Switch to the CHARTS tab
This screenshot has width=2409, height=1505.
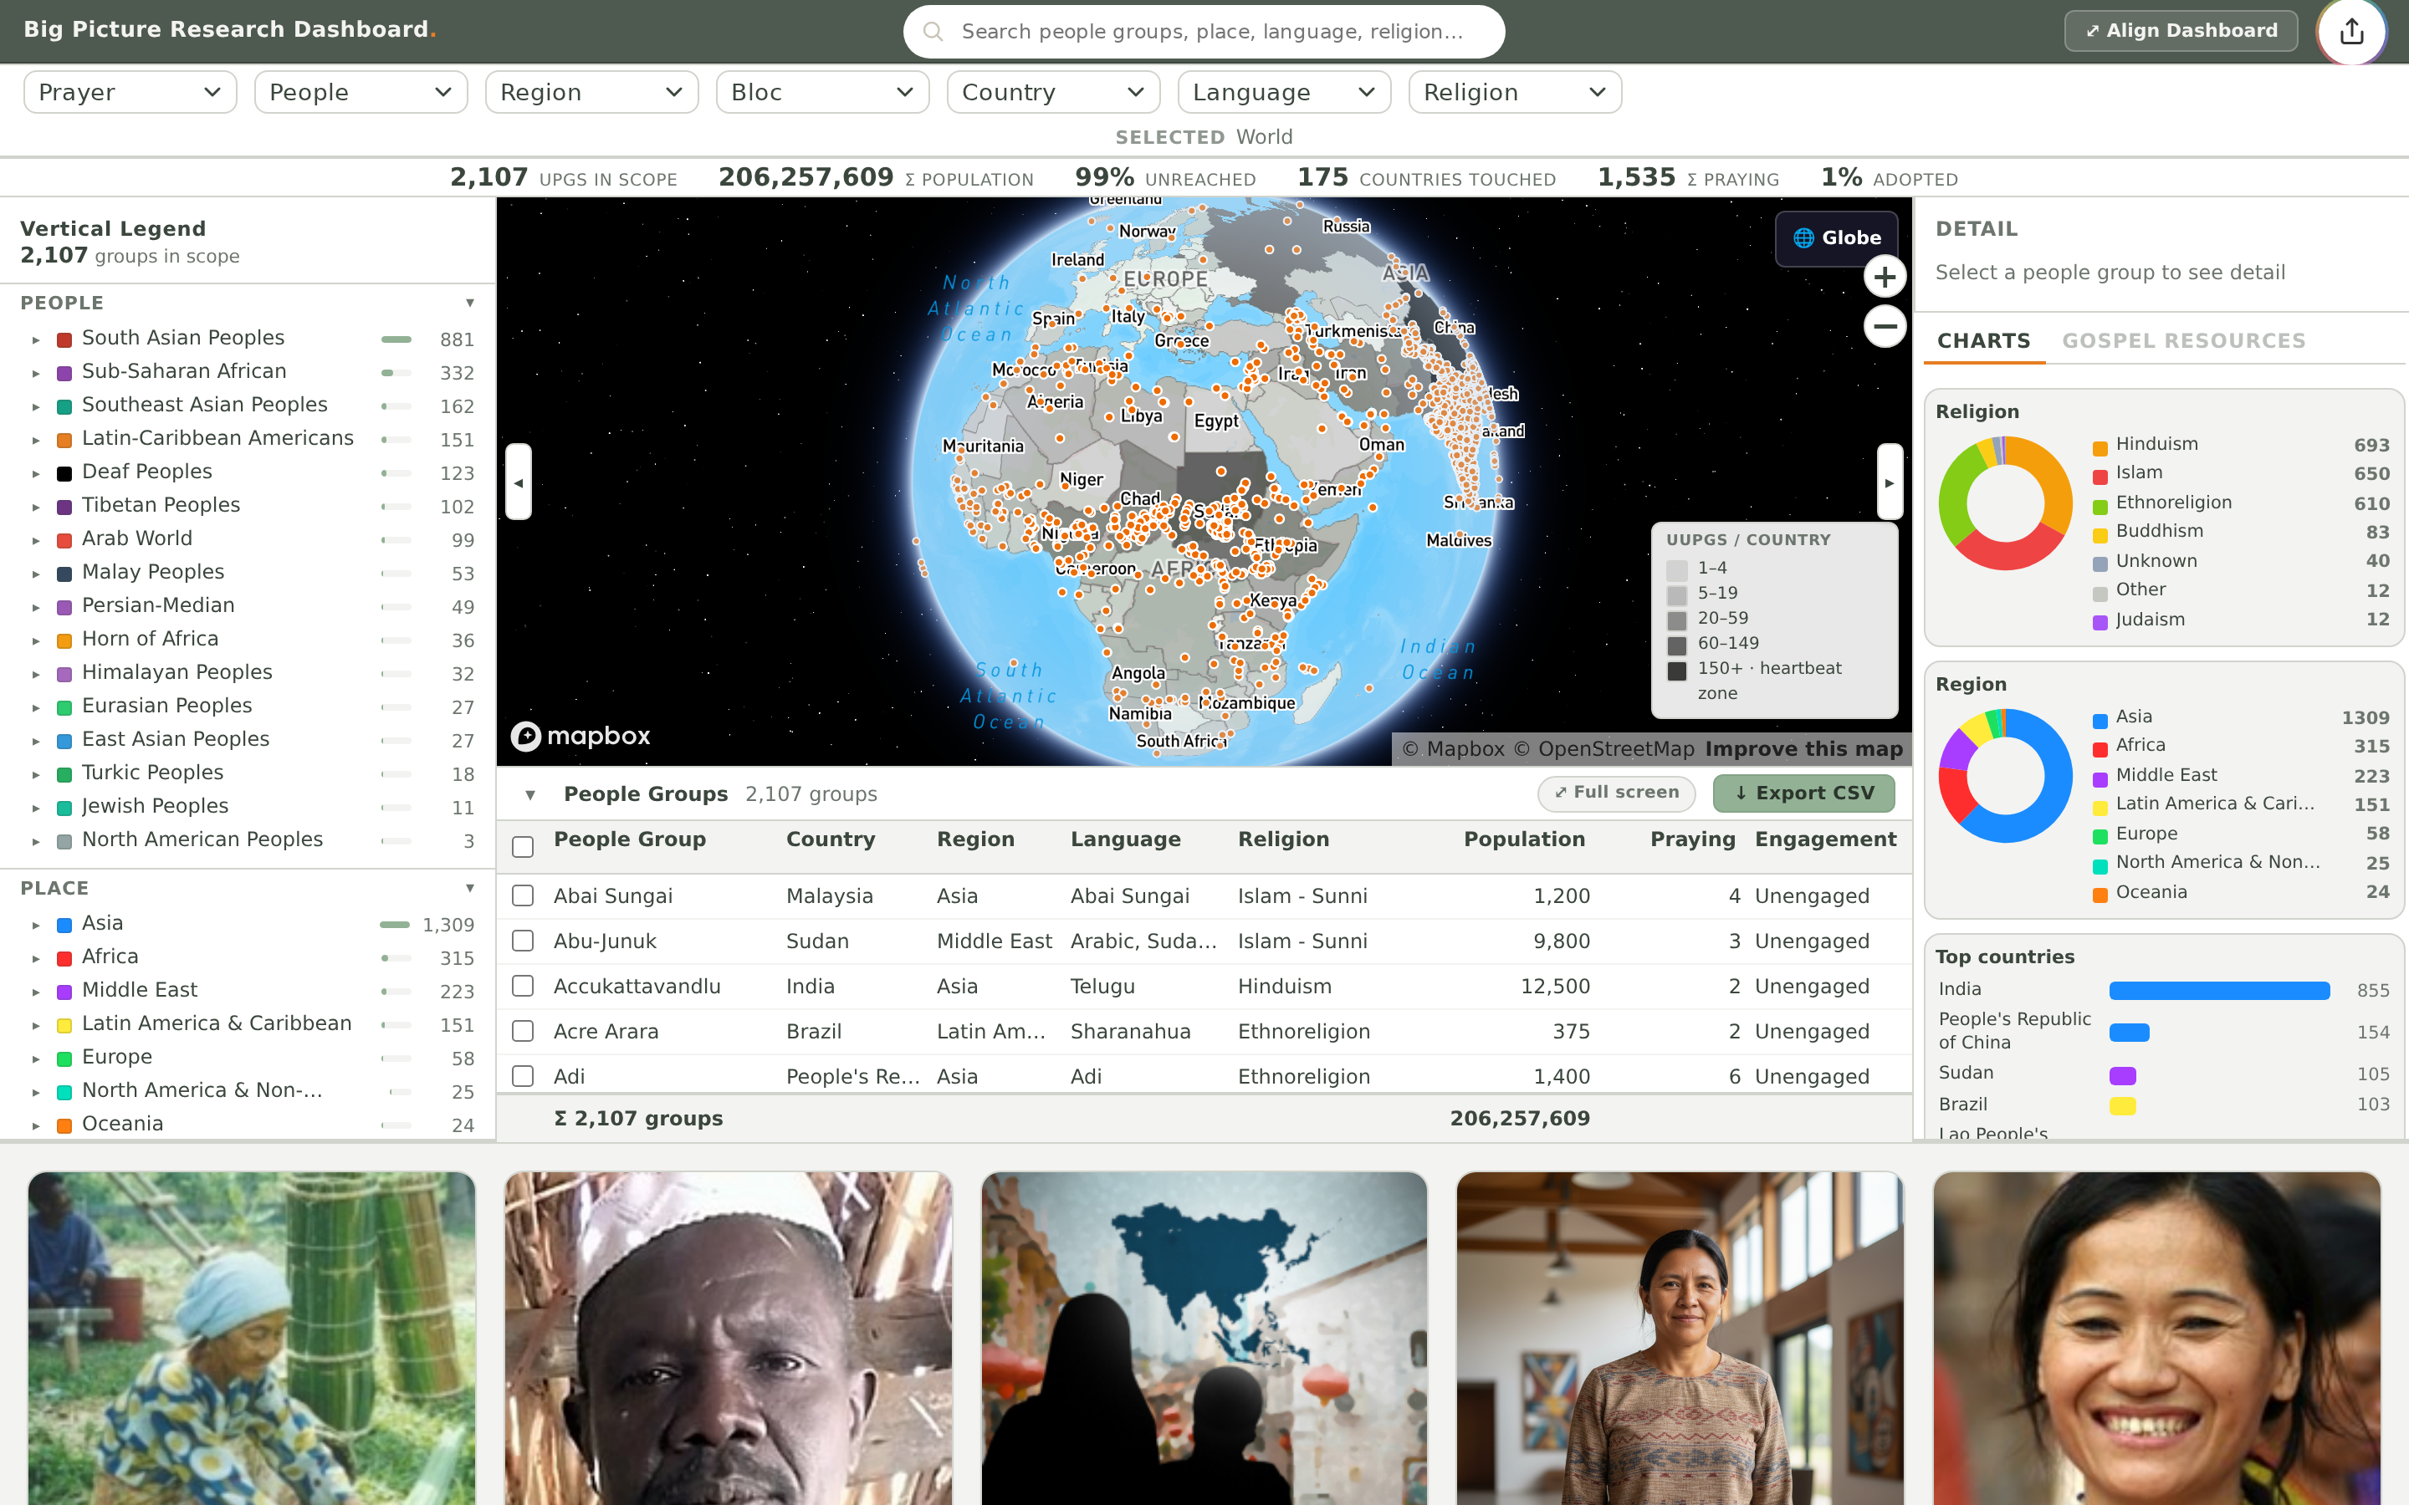tap(1984, 341)
